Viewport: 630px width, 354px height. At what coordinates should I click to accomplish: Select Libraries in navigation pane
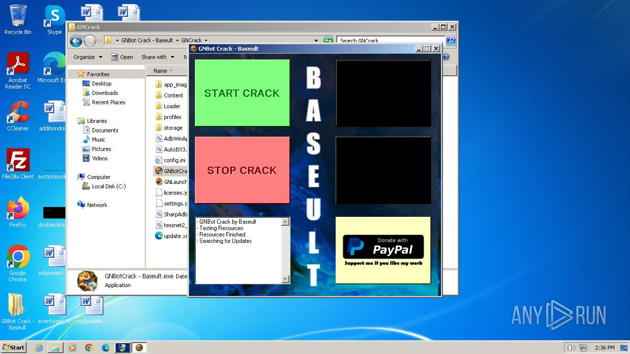click(97, 121)
